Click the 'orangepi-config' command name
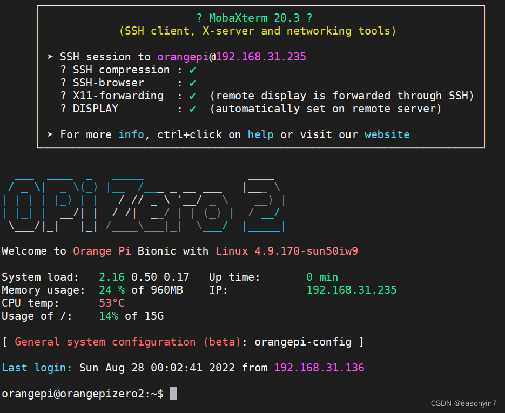 [303, 342]
